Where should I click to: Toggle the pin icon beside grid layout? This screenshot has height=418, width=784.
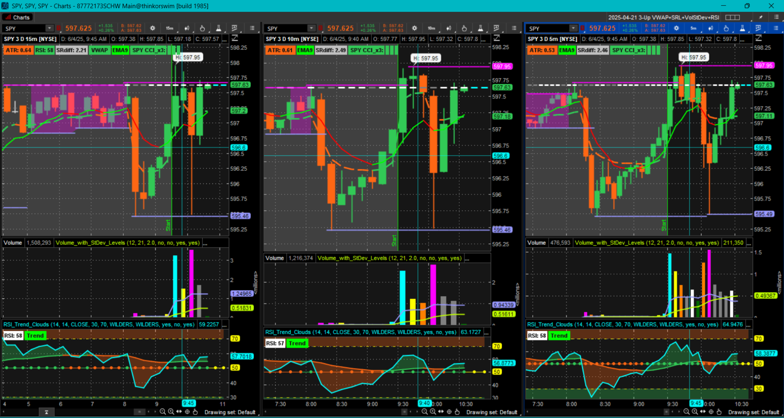(x=760, y=17)
